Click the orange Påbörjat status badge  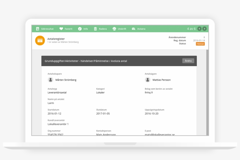200,44
